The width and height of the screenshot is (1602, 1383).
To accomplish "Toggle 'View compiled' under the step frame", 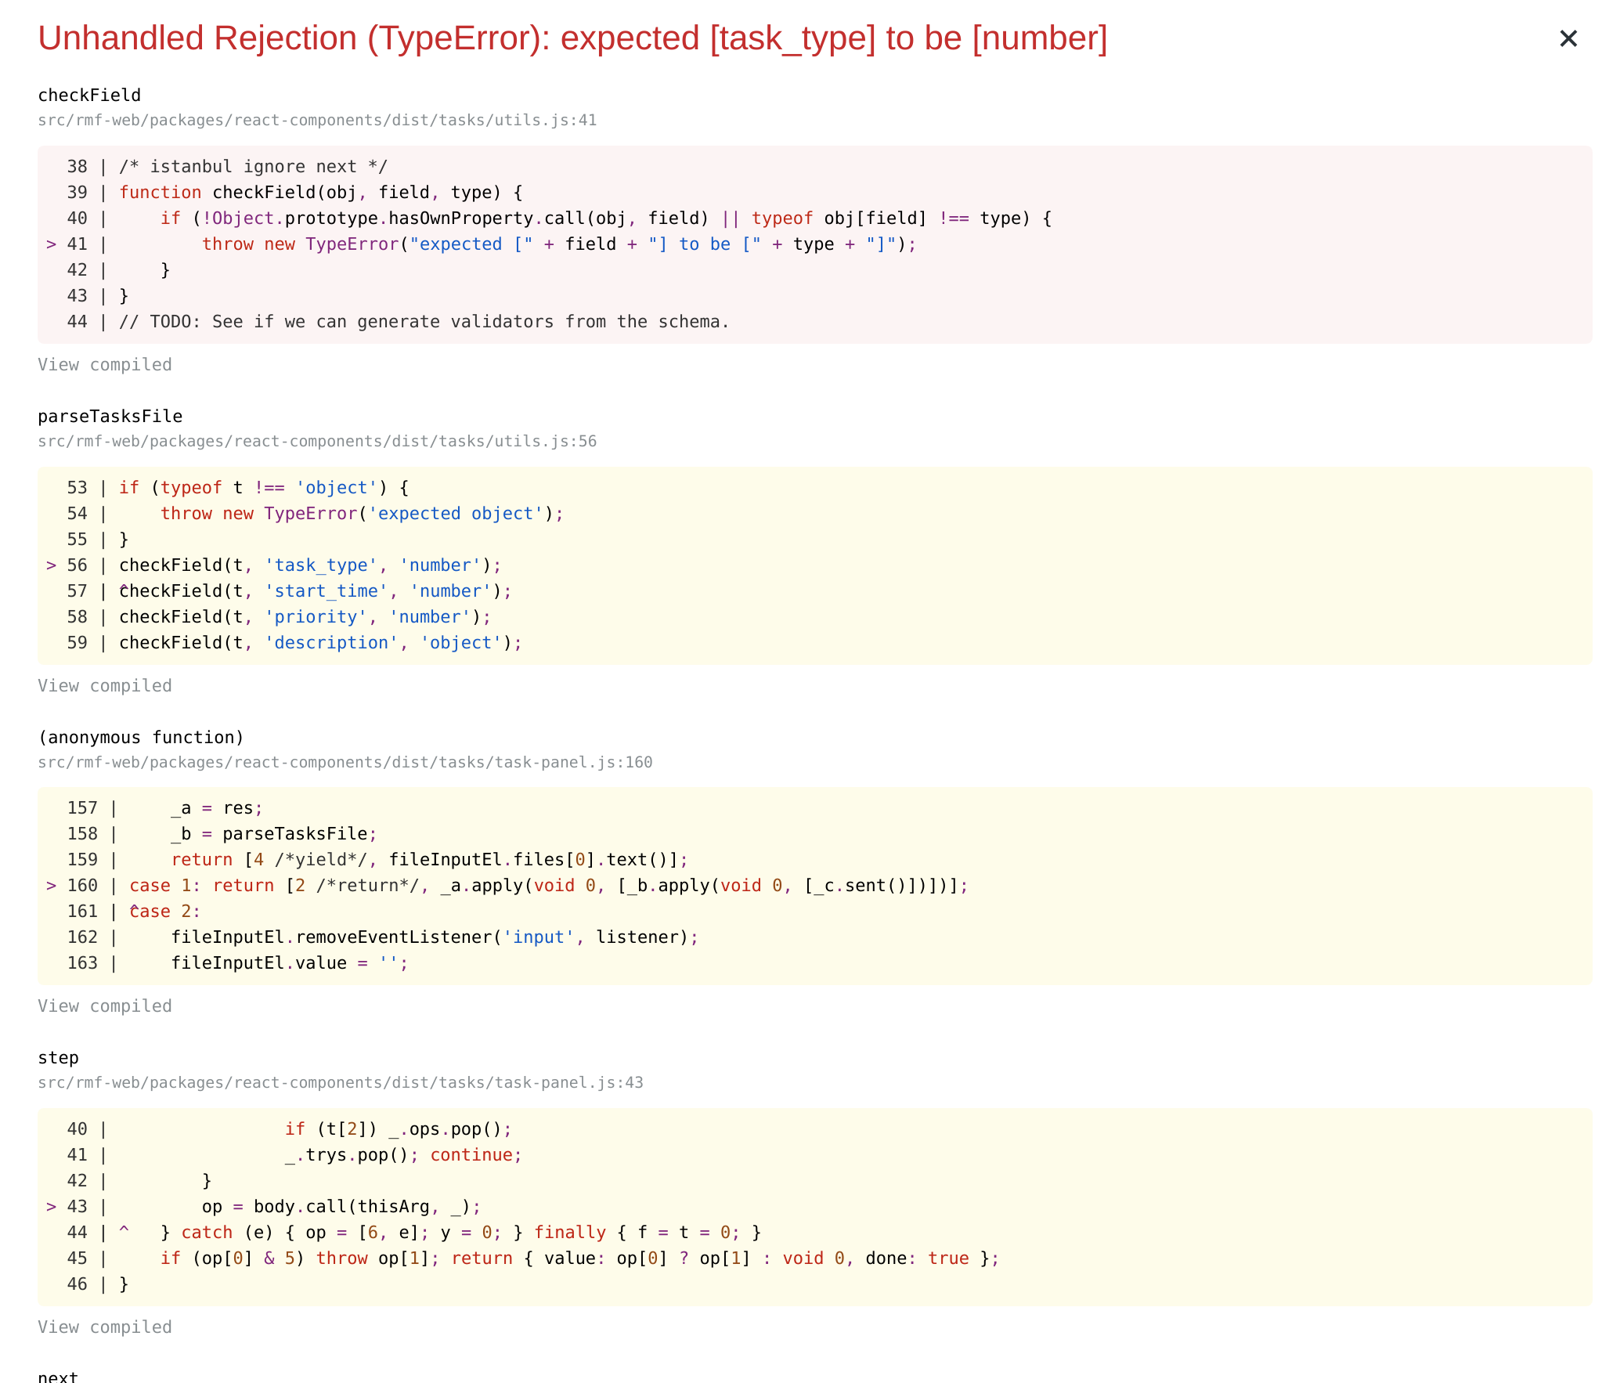I will [105, 1327].
